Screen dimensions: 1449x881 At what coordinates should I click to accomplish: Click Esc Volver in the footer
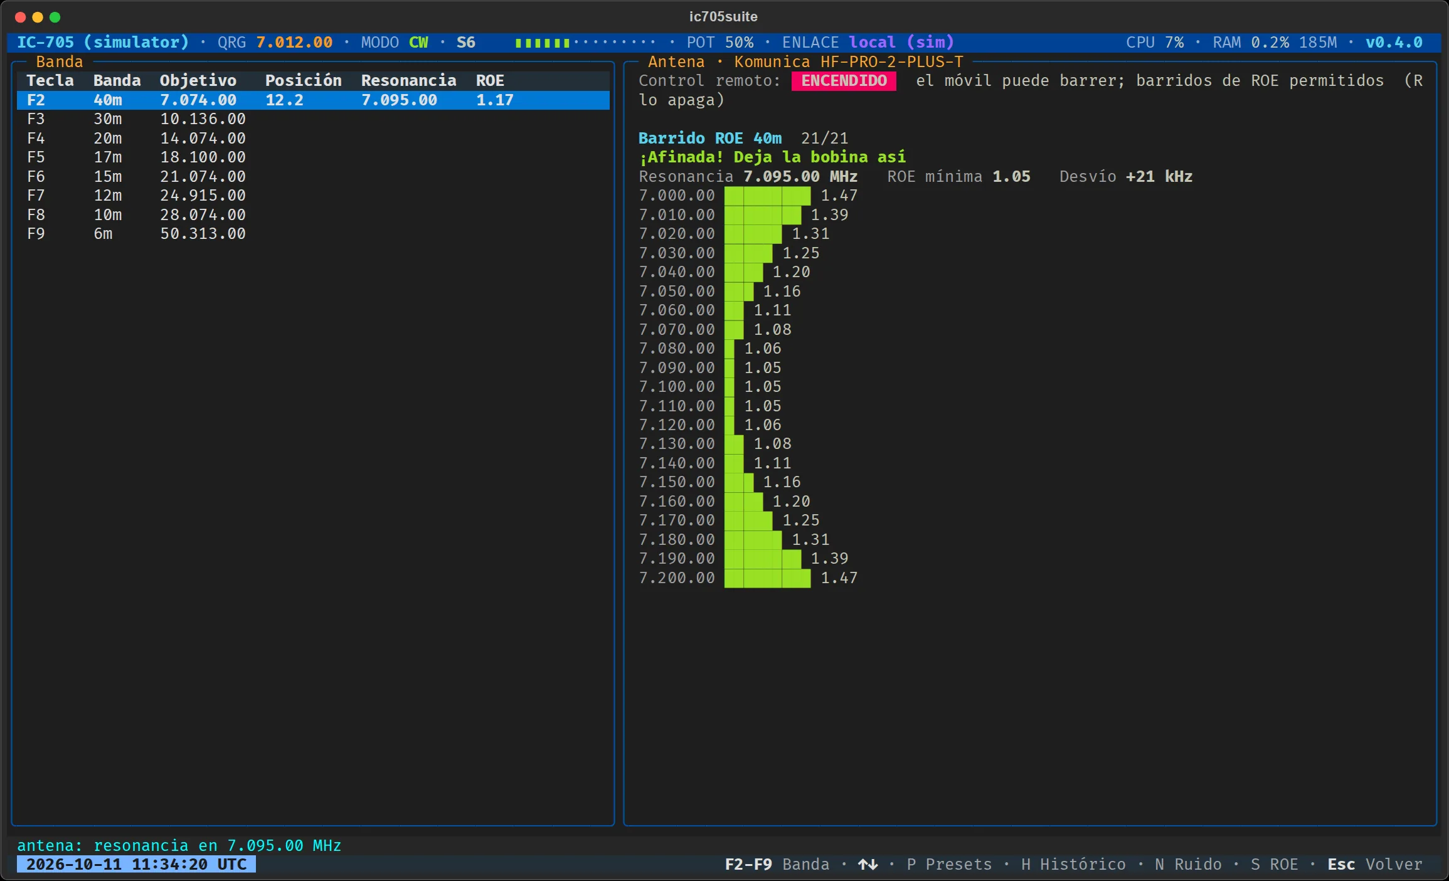click(x=1375, y=864)
